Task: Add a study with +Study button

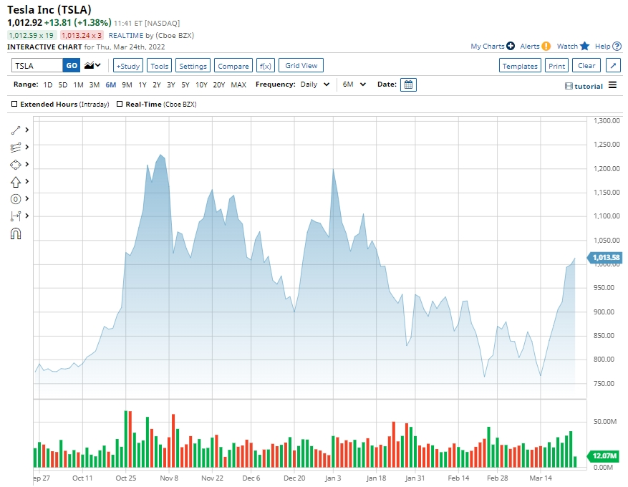Action: (x=128, y=66)
